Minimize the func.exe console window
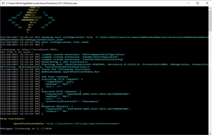 coord(188,3)
